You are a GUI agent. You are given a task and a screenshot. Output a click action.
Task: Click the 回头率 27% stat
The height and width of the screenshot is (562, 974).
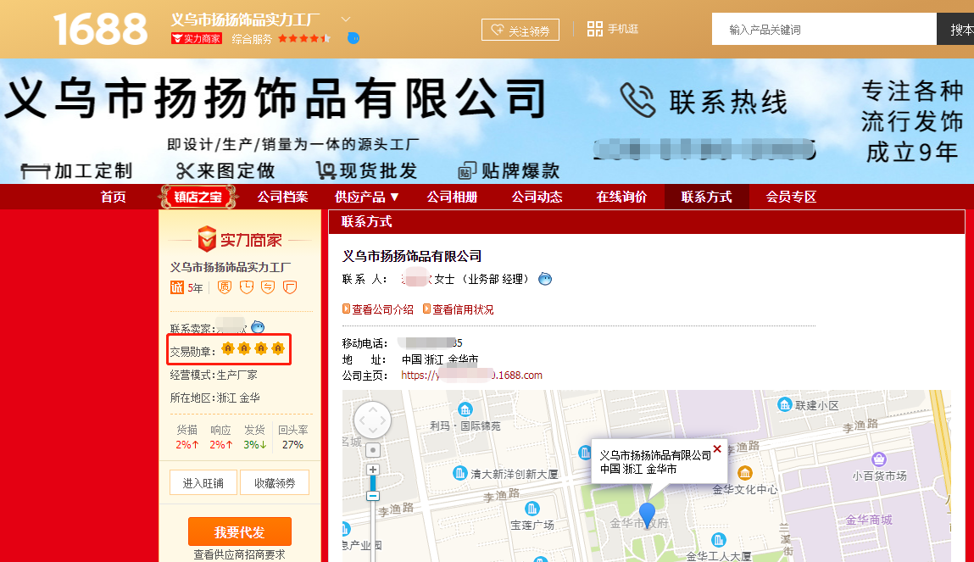293,437
